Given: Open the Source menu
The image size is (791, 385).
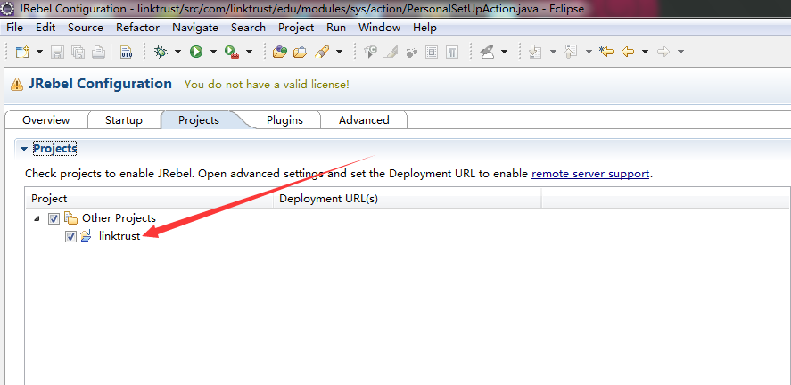Looking at the screenshot, I should [86, 28].
